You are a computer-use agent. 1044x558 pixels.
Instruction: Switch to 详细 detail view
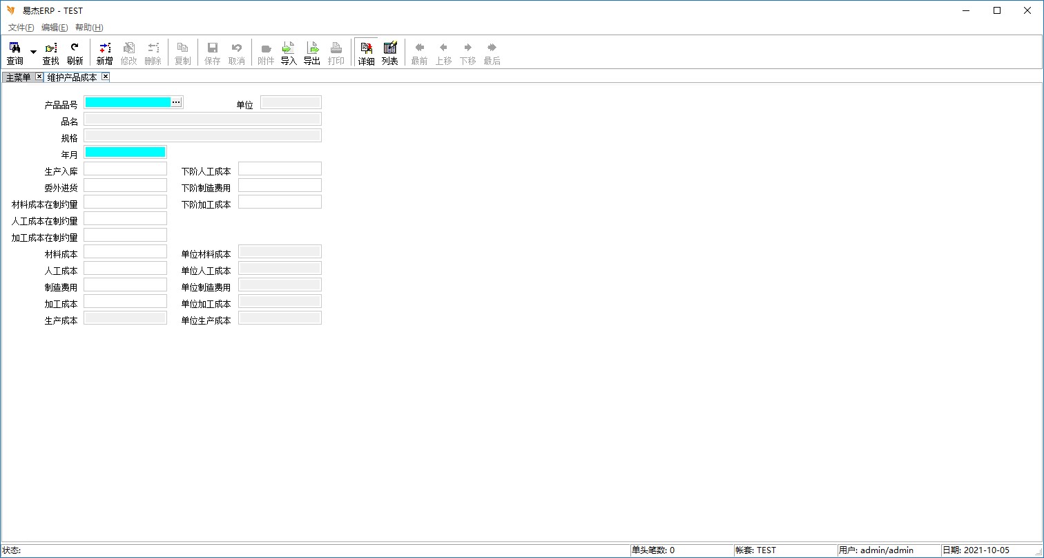pos(366,53)
